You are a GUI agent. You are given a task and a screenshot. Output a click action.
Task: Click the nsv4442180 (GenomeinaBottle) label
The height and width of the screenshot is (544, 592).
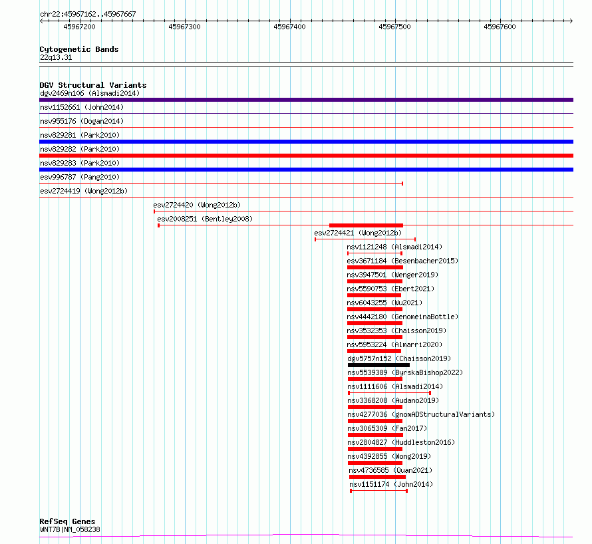[402, 317]
